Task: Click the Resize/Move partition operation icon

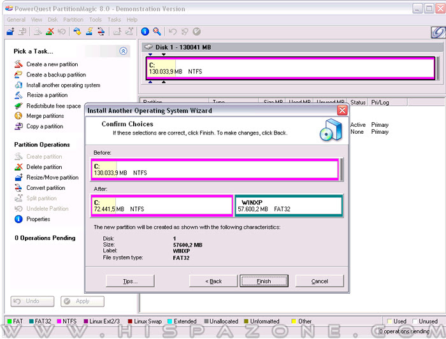Action: (18, 177)
